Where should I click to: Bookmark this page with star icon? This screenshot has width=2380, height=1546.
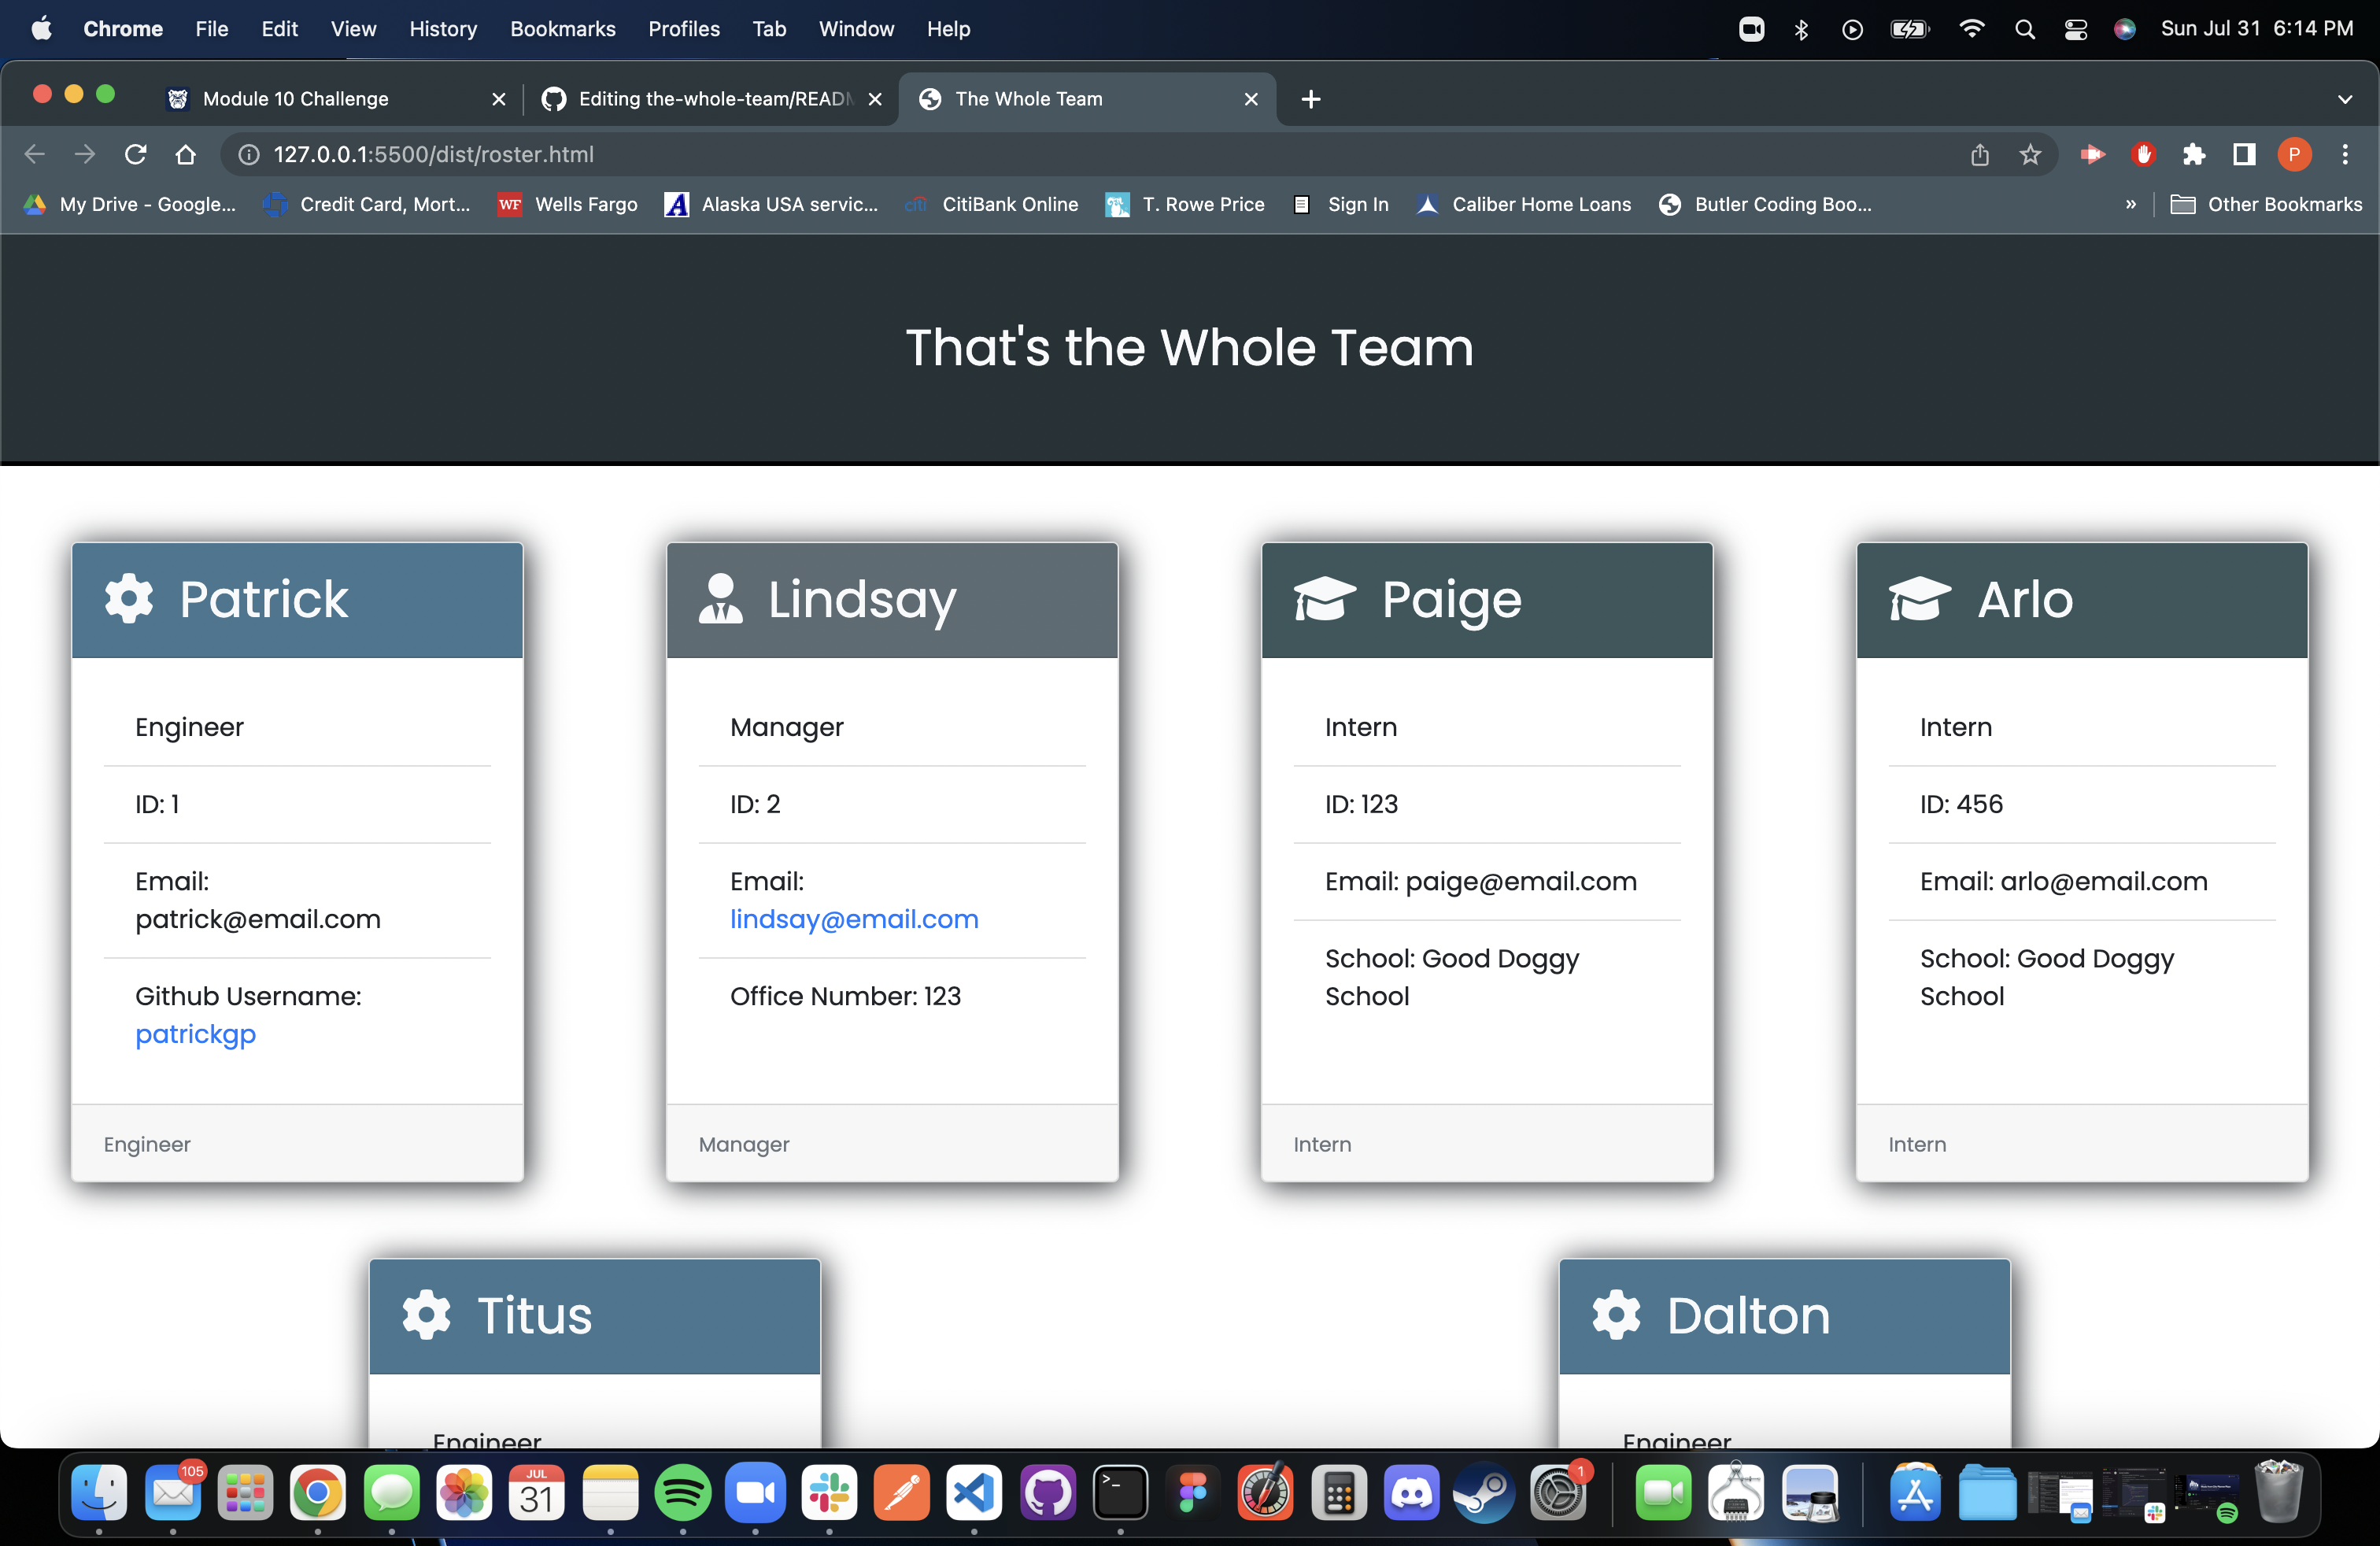point(2030,154)
